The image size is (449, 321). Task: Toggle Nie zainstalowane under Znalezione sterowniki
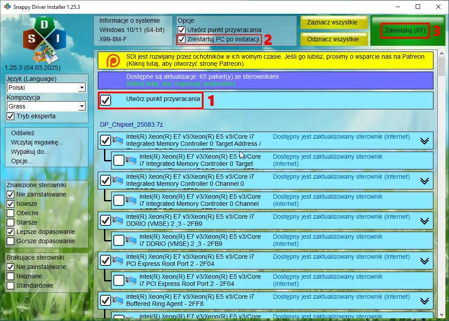[10, 194]
